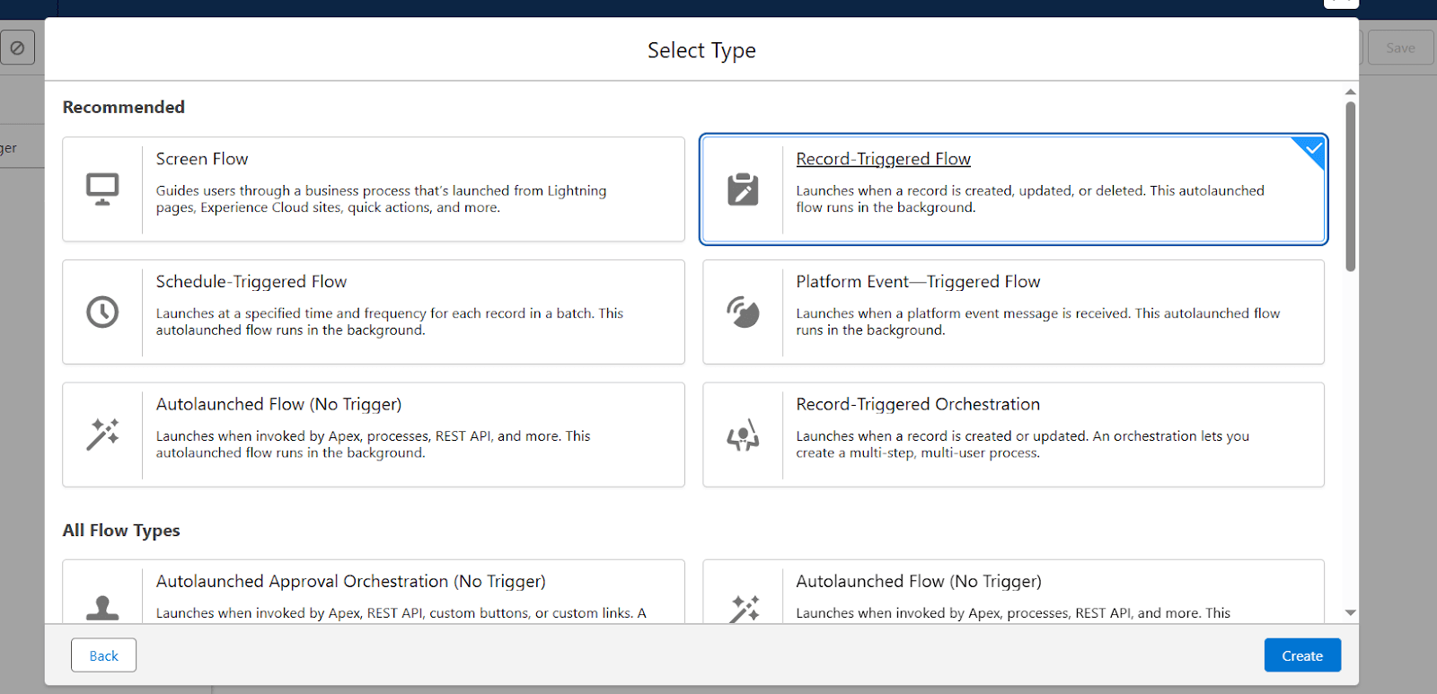Click the Screen Flow description text
The image size is (1437, 694).
[x=381, y=199]
